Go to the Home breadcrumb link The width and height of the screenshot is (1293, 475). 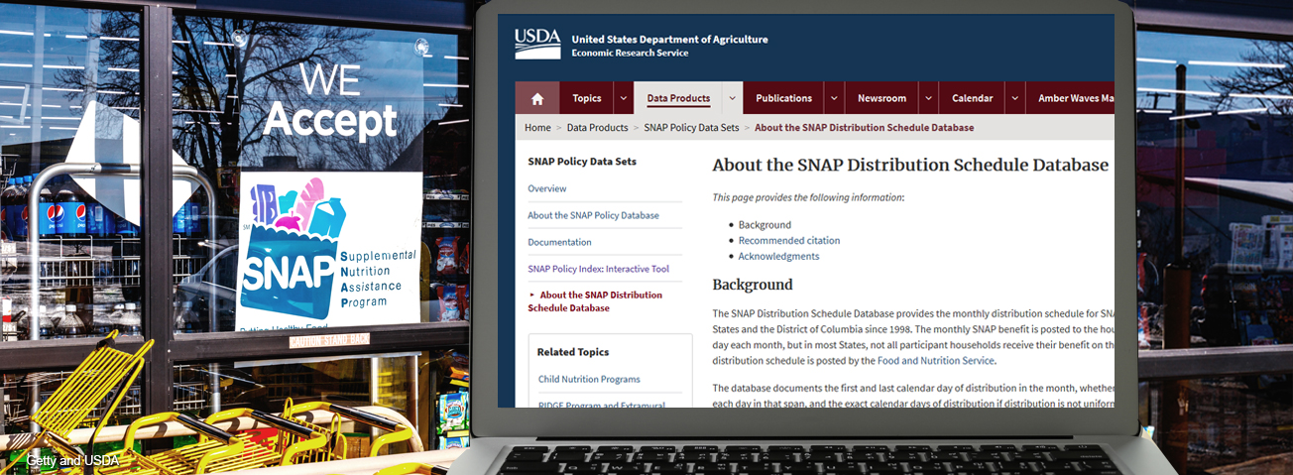[x=537, y=128]
